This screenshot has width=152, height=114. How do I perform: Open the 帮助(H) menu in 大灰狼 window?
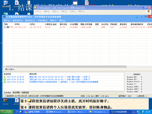coord(62,21)
